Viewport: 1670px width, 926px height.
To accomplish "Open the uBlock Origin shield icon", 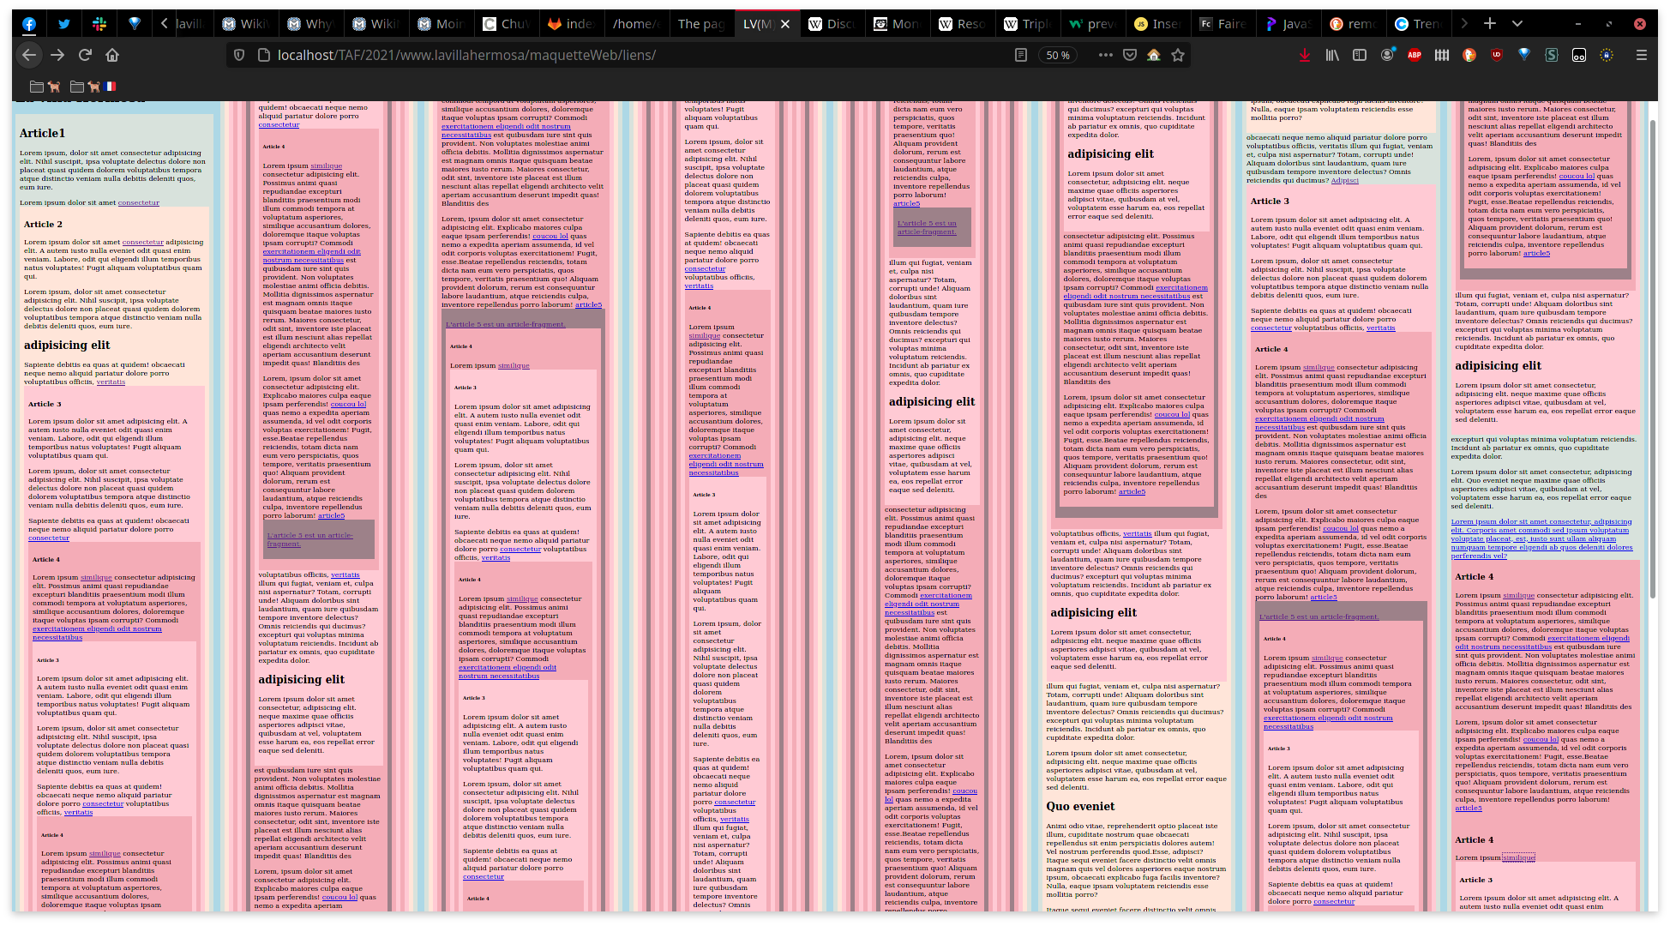I will click(1497, 55).
